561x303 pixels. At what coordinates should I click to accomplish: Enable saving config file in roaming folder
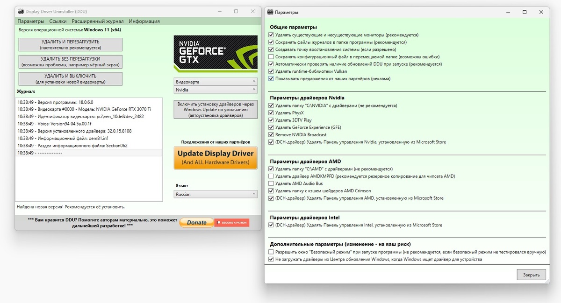point(271,57)
